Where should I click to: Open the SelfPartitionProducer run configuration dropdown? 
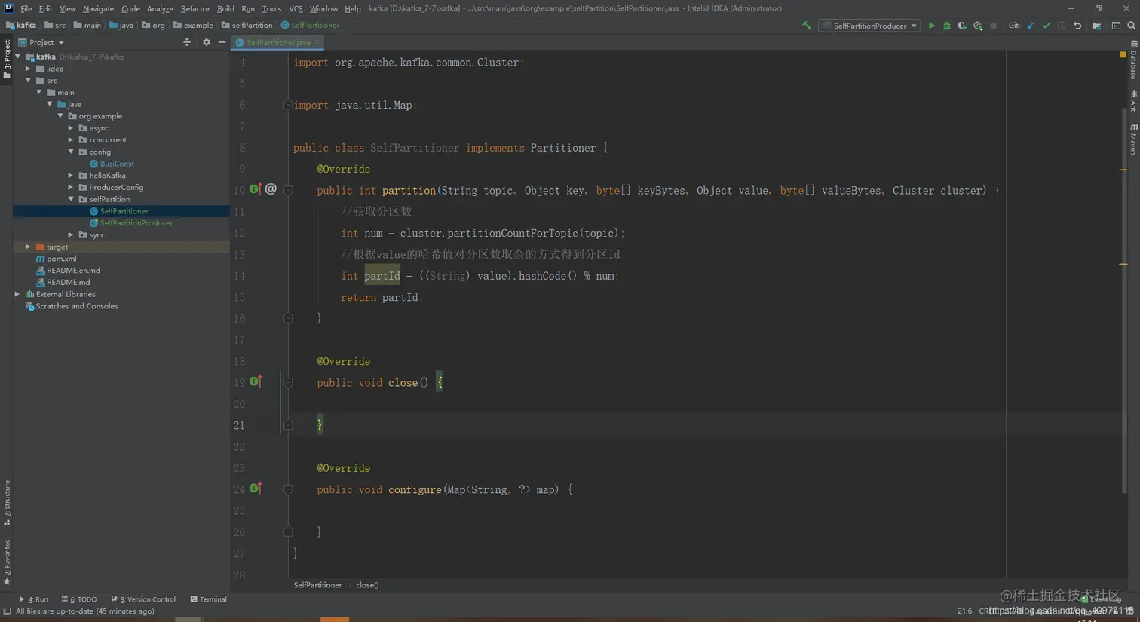869,26
